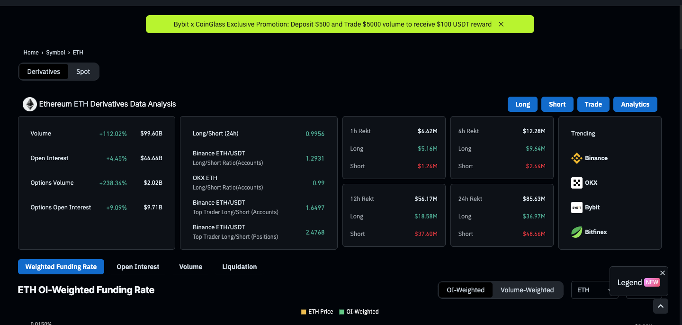Click the Bitfinex leaf logo

[x=576, y=232]
